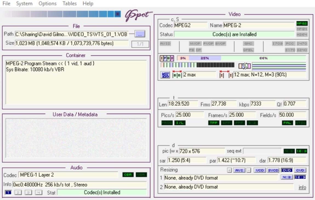Click the MPG2 codec indicator icon
315x200 pixels.
pyautogui.click(x=302, y=24)
